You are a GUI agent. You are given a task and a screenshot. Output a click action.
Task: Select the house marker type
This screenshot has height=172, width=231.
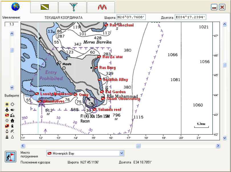[x=12, y=121]
